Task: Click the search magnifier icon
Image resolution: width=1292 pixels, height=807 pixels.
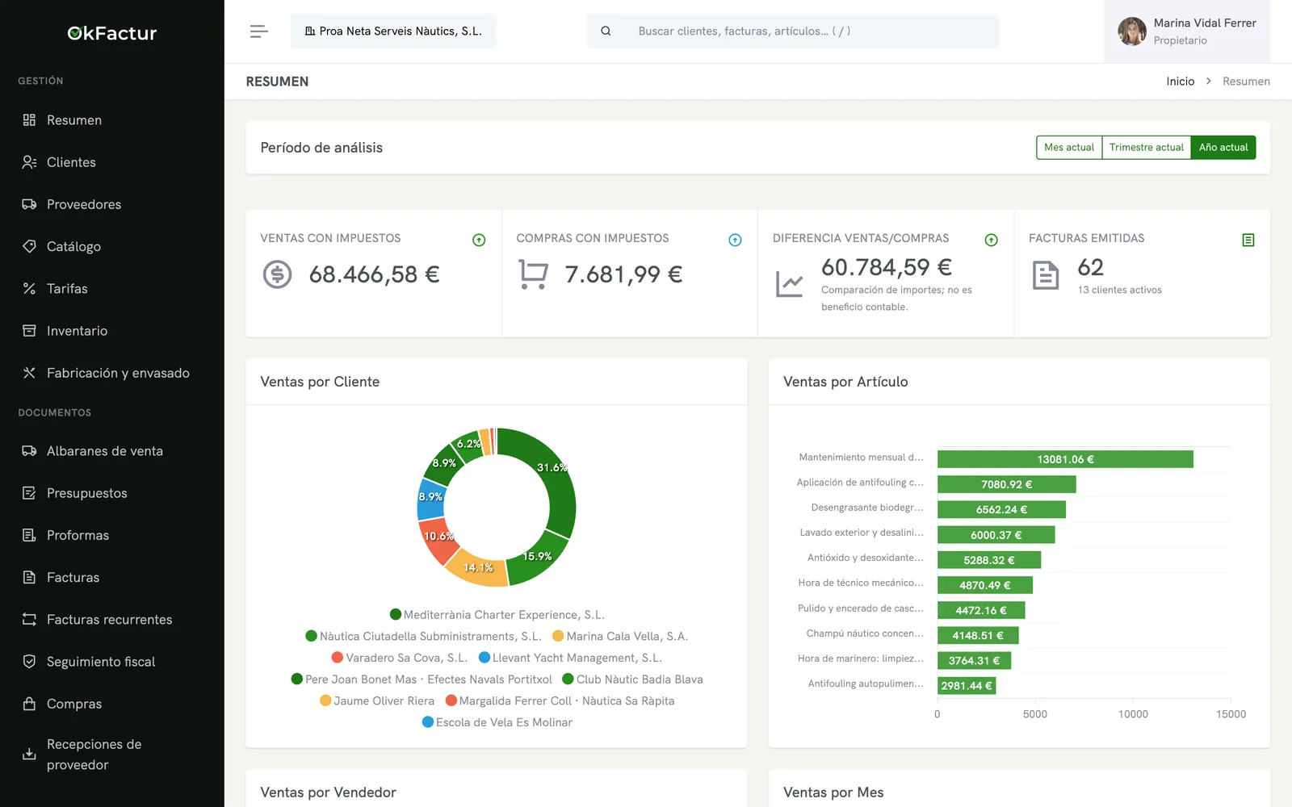Action: pos(606,31)
